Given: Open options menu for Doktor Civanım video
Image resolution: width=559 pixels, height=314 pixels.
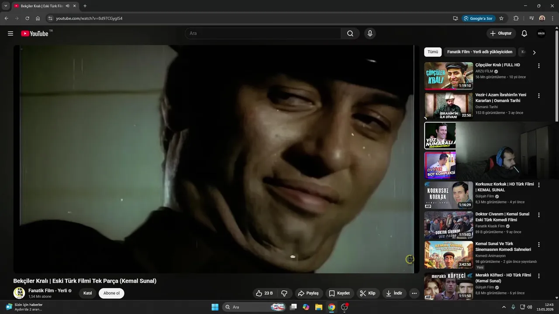Looking at the screenshot, I should point(538,215).
